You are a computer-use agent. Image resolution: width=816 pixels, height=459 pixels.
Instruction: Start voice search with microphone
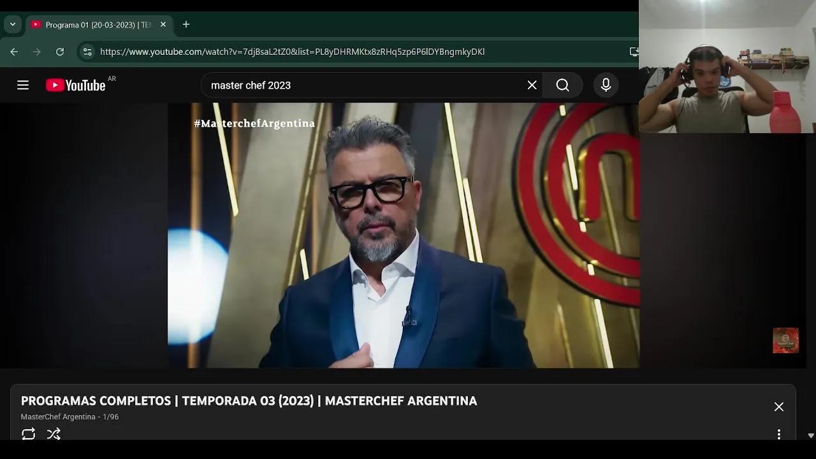pos(606,85)
